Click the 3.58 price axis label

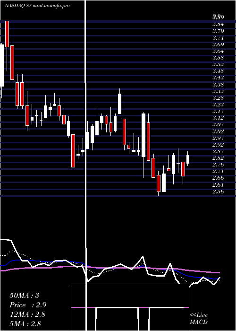(218, 58)
